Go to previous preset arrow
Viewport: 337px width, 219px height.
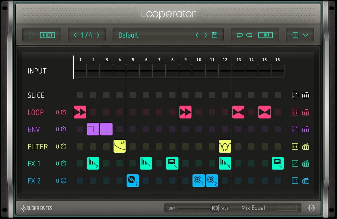[197, 35]
